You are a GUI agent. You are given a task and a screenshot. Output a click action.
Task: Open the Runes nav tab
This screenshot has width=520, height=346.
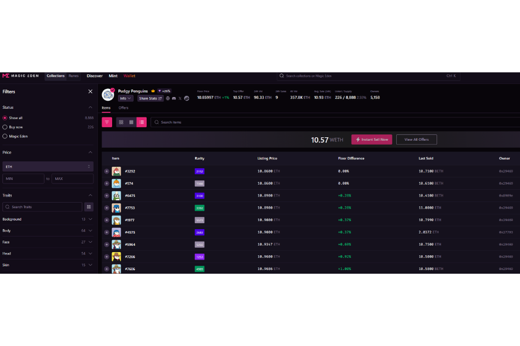73,76
